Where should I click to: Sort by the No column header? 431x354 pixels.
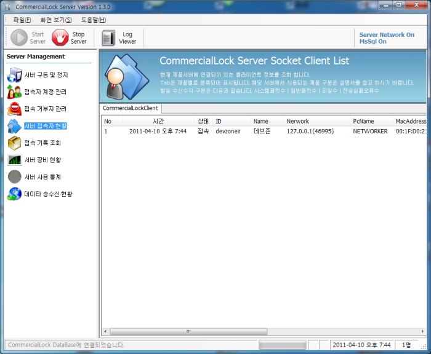point(112,121)
